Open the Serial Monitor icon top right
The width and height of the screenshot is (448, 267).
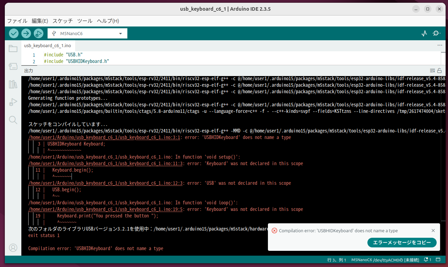coord(436,33)
